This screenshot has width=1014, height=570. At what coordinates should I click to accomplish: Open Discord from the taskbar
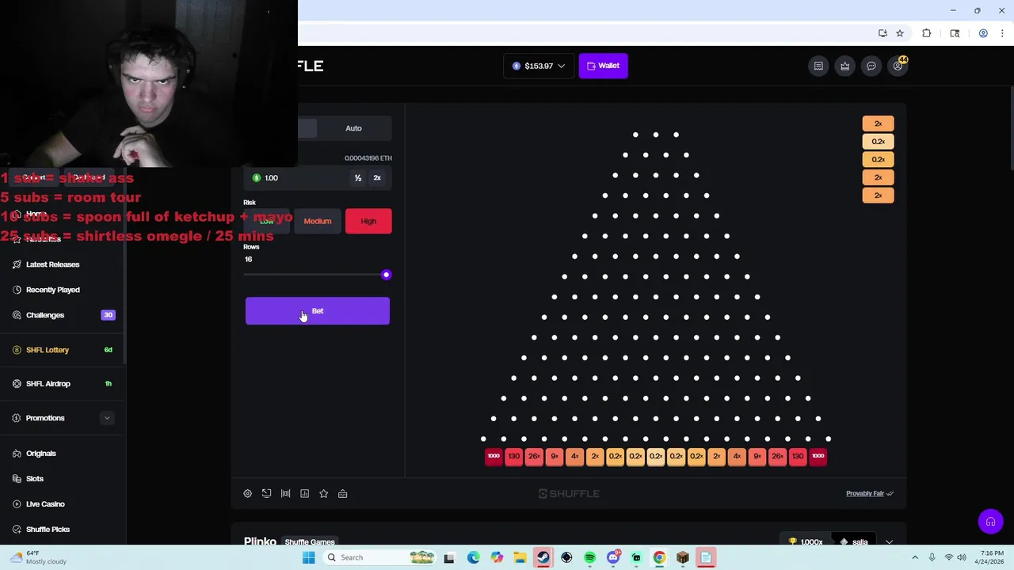coord(613,557)
